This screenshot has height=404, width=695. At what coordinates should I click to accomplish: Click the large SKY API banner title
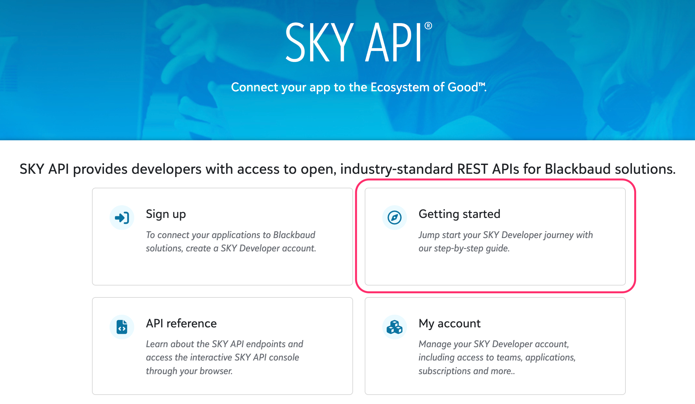pos(359,42)
